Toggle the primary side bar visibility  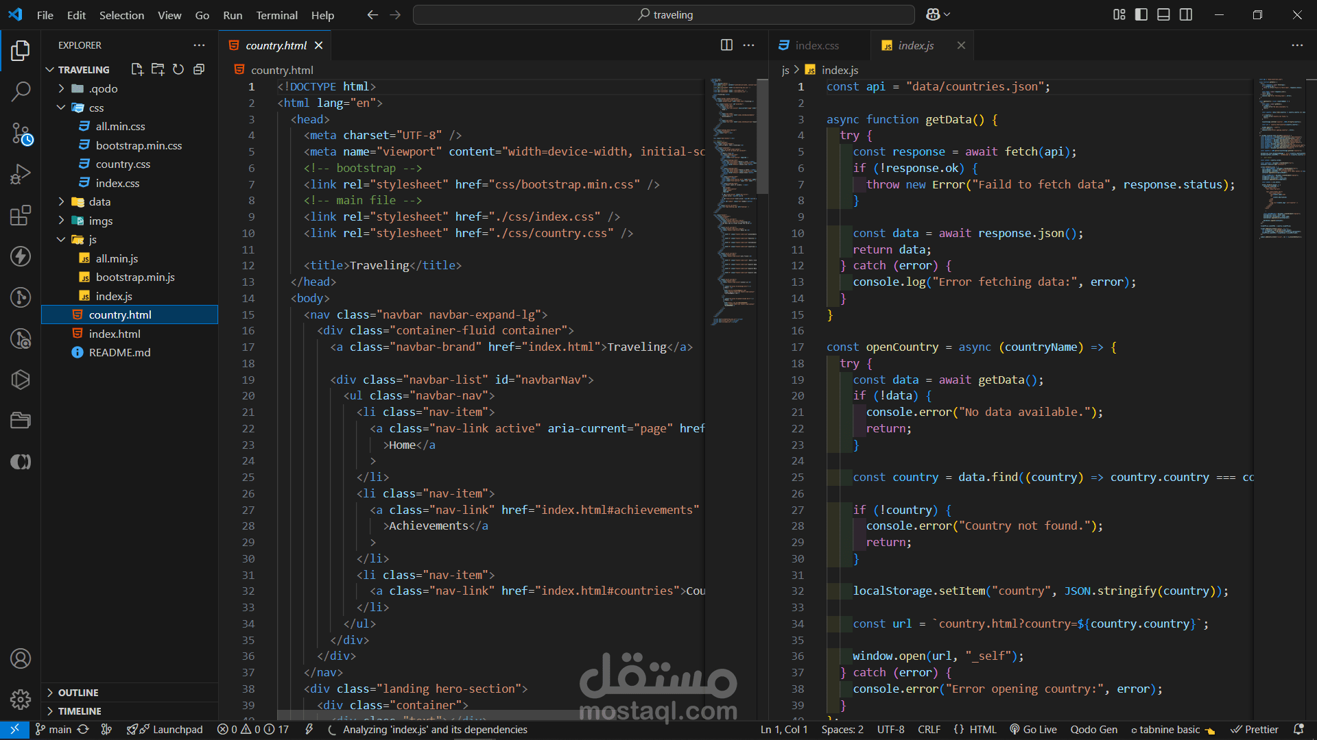click(x=1141, y=14)
